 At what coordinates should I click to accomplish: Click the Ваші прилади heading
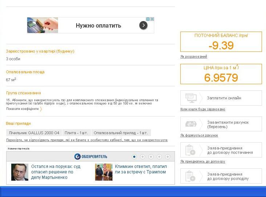[18, 123]
